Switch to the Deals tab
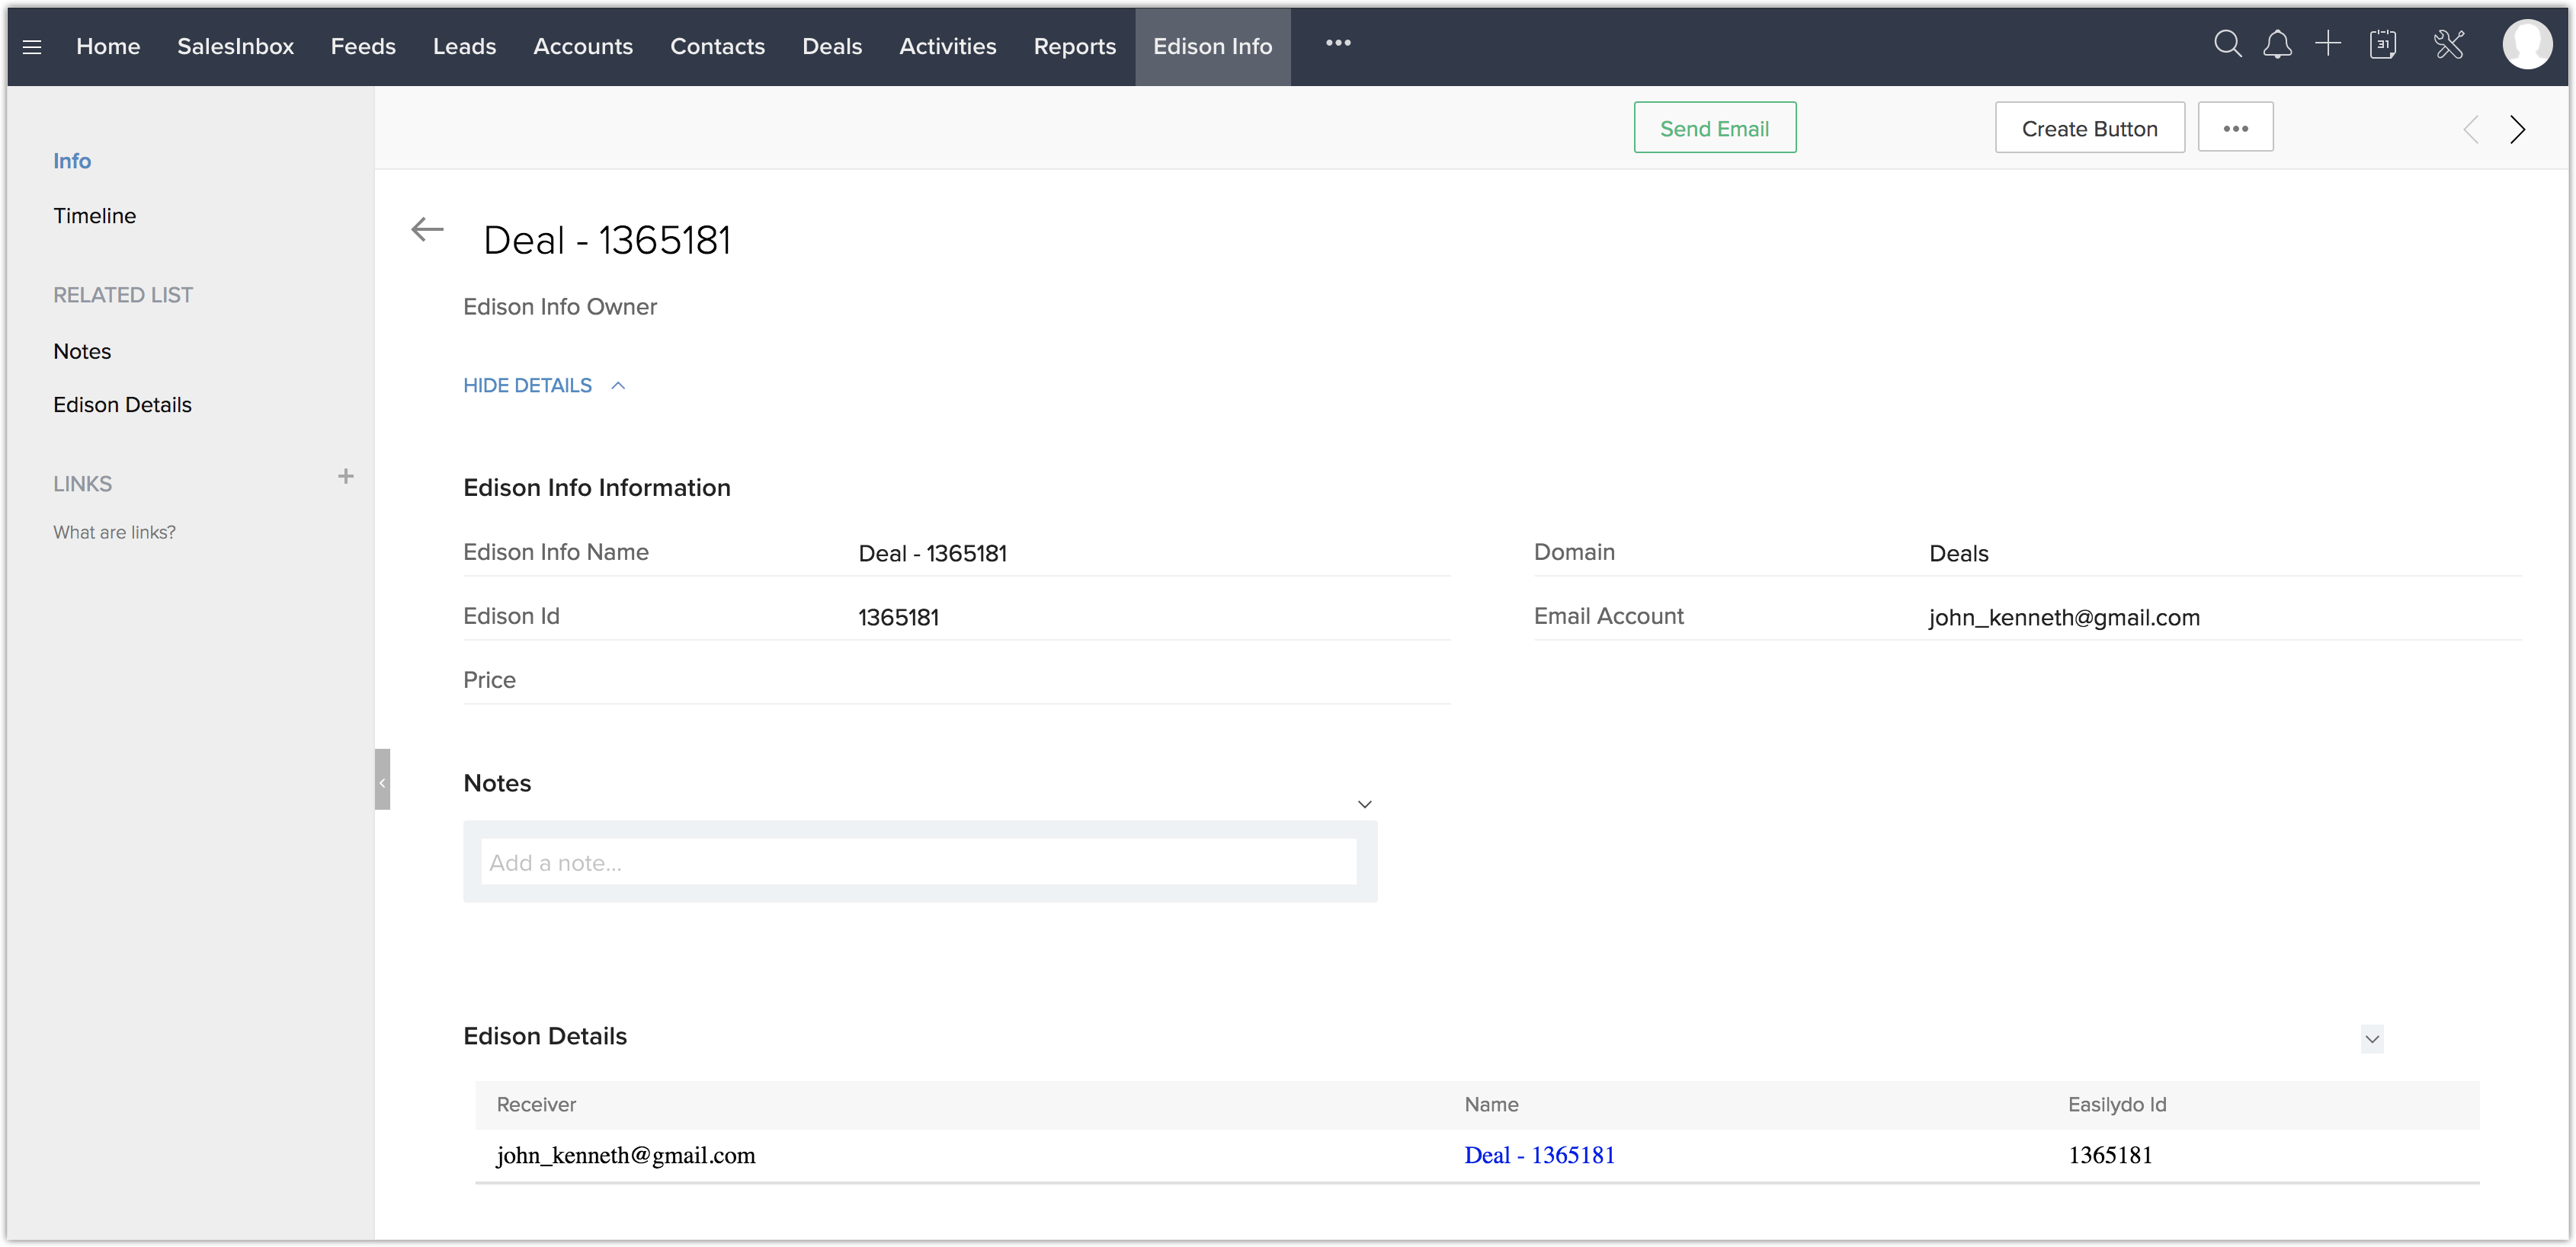This screenshot has width=2576, height=1247. (831, 47)
